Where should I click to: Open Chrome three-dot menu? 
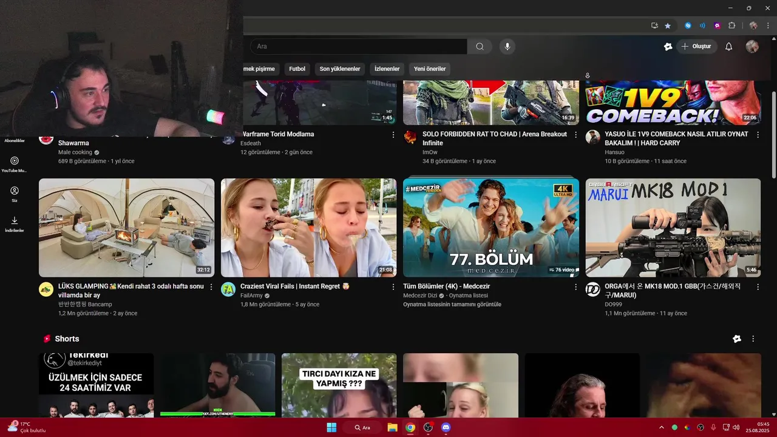768,25
